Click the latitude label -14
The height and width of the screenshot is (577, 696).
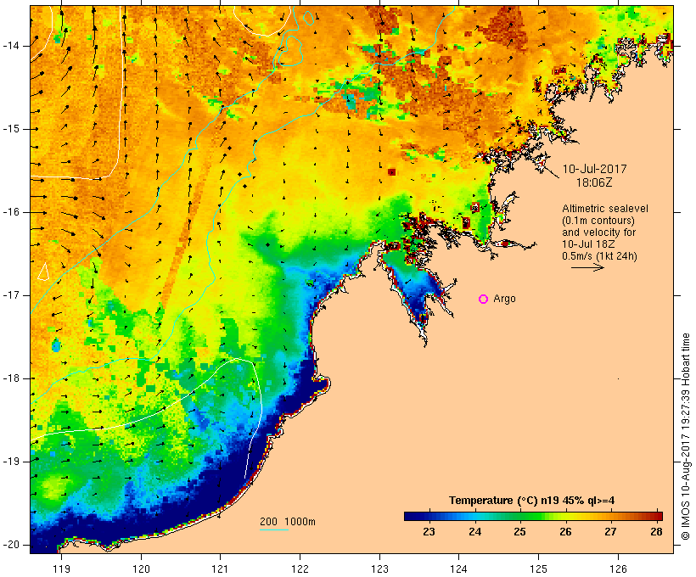coord(11,46)
